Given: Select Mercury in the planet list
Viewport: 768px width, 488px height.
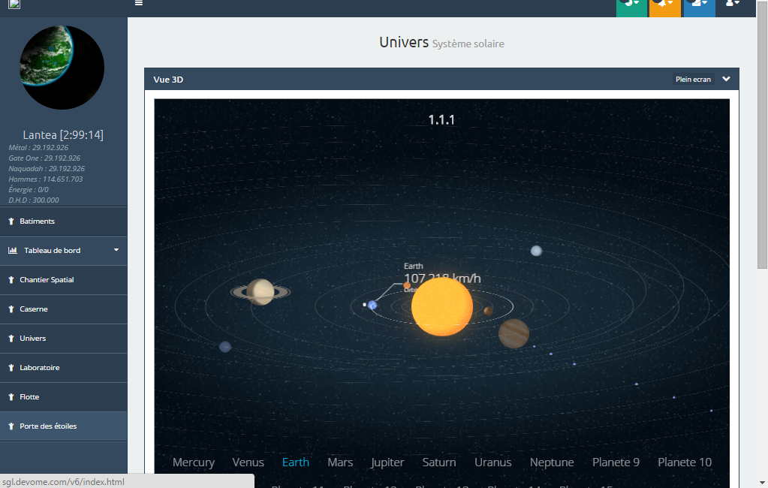Looking at the screenshot, I should pos(193,462).
